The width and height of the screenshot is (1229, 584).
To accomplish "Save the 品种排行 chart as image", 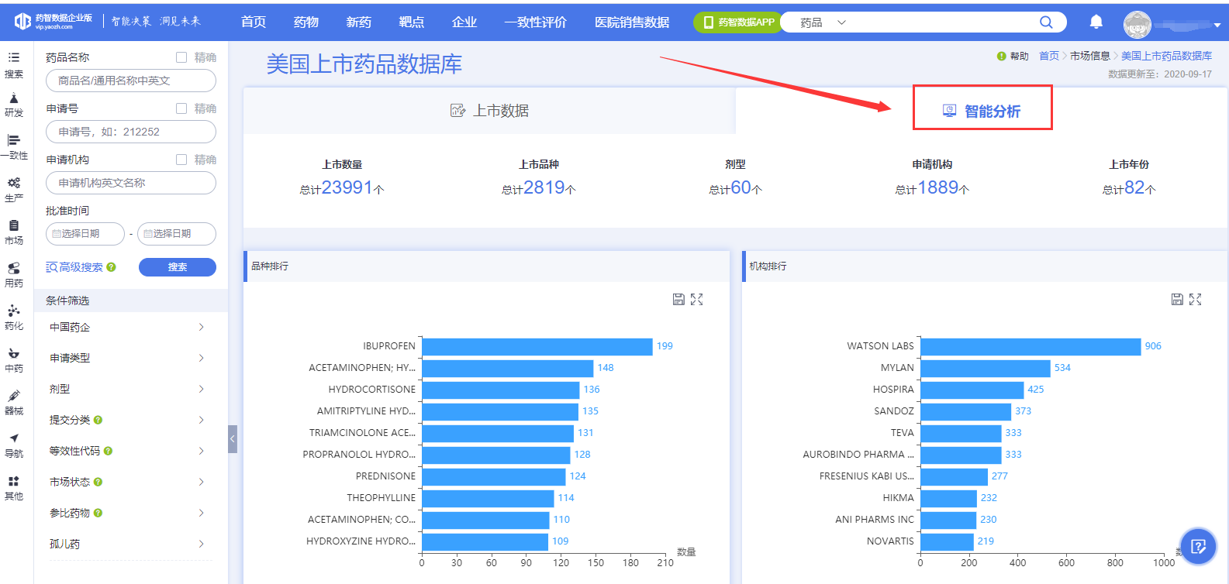I will tap(678, 299).
